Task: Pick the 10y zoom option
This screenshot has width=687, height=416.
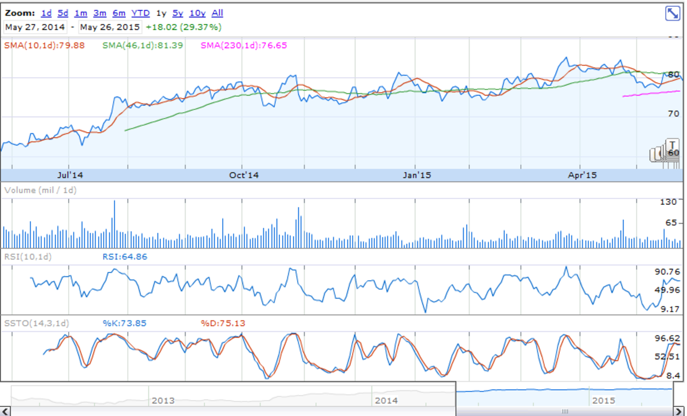Action: pos(198,13)
